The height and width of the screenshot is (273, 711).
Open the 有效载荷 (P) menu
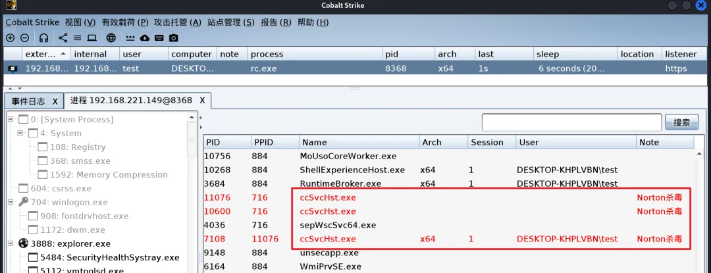125,22
